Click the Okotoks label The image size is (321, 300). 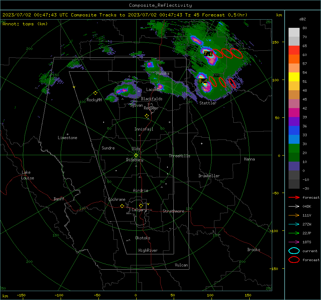click(143, 238)
